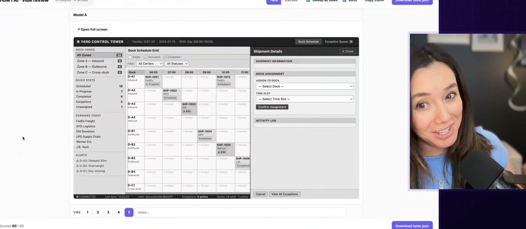This screenshot has width=526, height=229.
Task: Click the Completed status on SHP-1006
Action: 243,166
